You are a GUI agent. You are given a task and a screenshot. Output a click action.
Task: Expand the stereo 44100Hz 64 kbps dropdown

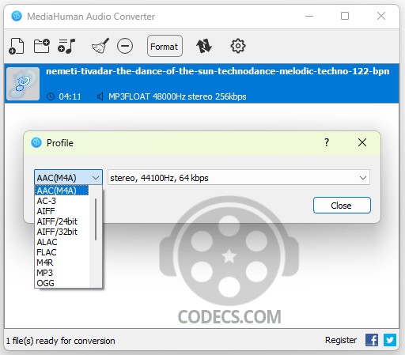[239, 177]
